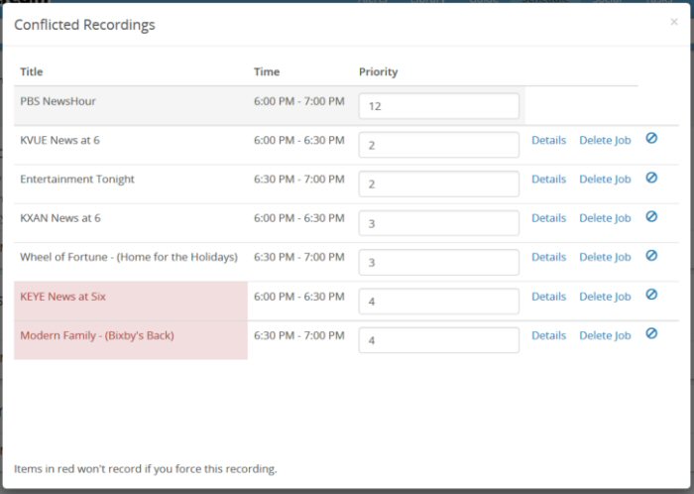Focus the KXAN News at 6 priority field
This screenshot has height=494, width=694.
coord(438,223)
